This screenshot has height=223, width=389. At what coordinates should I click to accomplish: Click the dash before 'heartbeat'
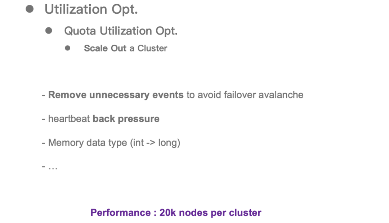(43, 119)
